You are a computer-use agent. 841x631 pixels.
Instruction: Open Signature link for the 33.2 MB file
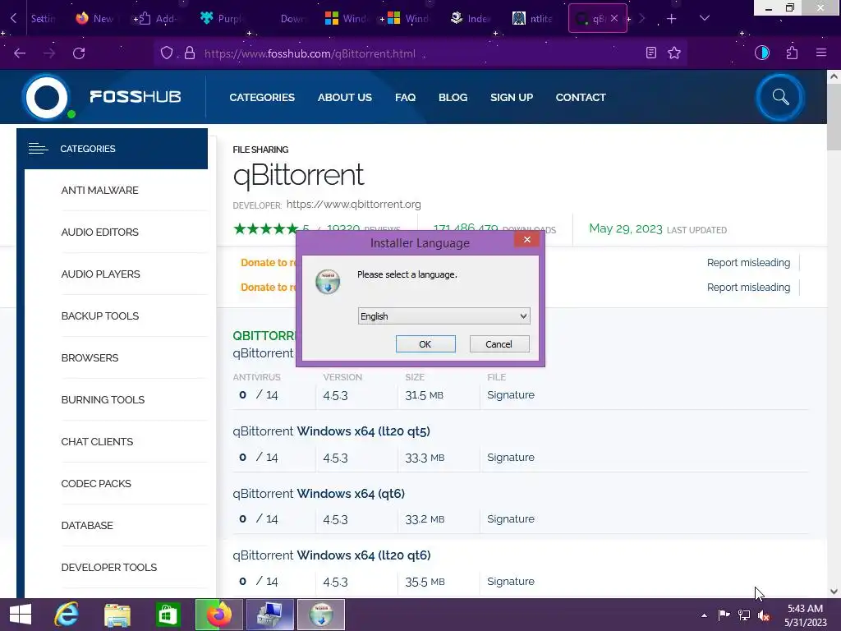[511, 519]
